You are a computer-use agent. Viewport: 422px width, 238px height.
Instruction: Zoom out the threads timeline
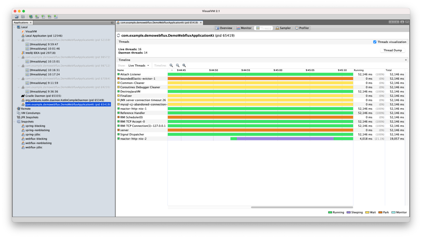178,65
